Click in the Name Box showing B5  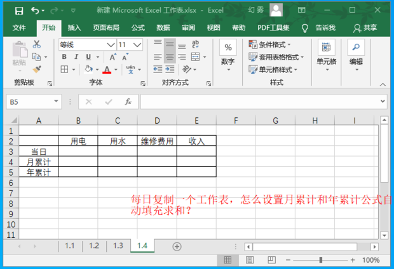tap(30, 102)
